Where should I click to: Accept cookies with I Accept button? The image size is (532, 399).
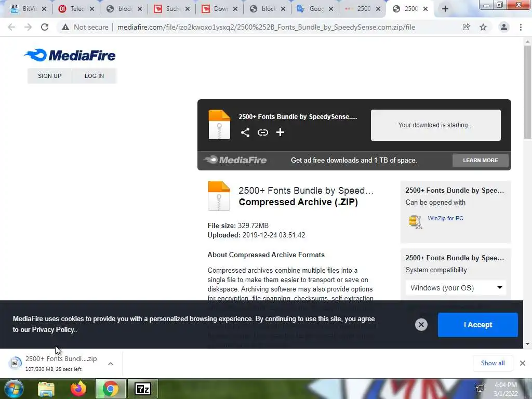478,325
